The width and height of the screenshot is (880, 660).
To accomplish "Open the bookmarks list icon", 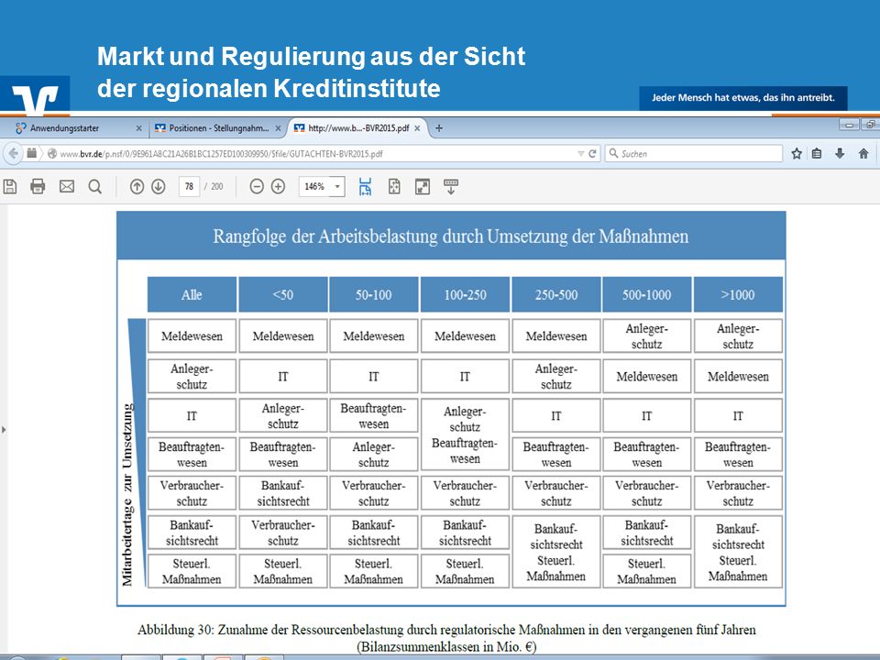I will (817, 153).
